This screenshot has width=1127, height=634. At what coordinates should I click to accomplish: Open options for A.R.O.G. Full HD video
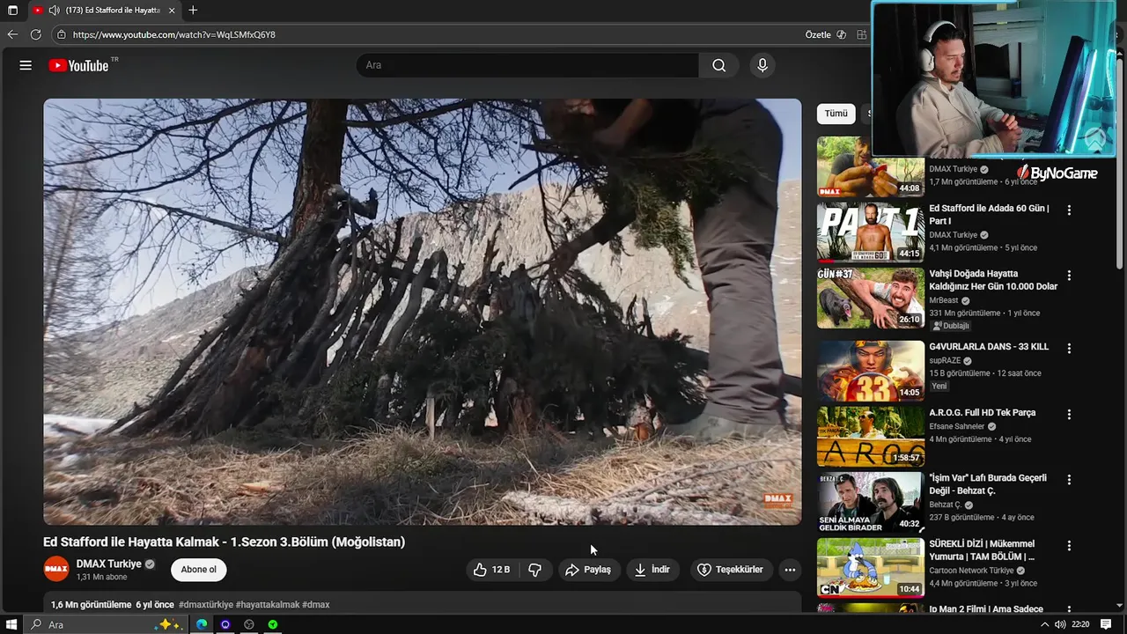point(1069,414)
